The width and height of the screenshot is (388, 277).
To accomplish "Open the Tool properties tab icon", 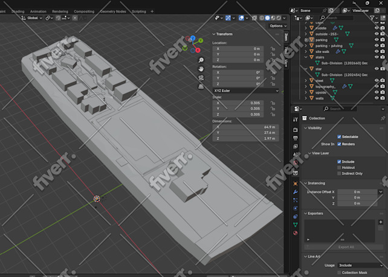I will (295, 119).
